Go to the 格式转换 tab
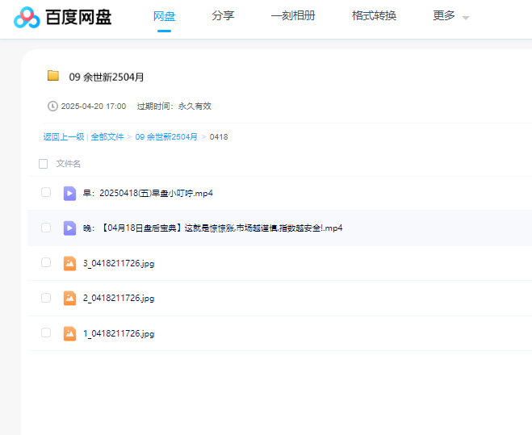 point(374,15)
